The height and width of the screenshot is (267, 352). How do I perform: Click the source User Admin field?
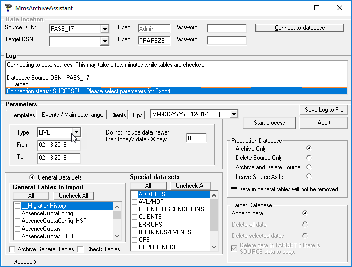pos(154,28)
